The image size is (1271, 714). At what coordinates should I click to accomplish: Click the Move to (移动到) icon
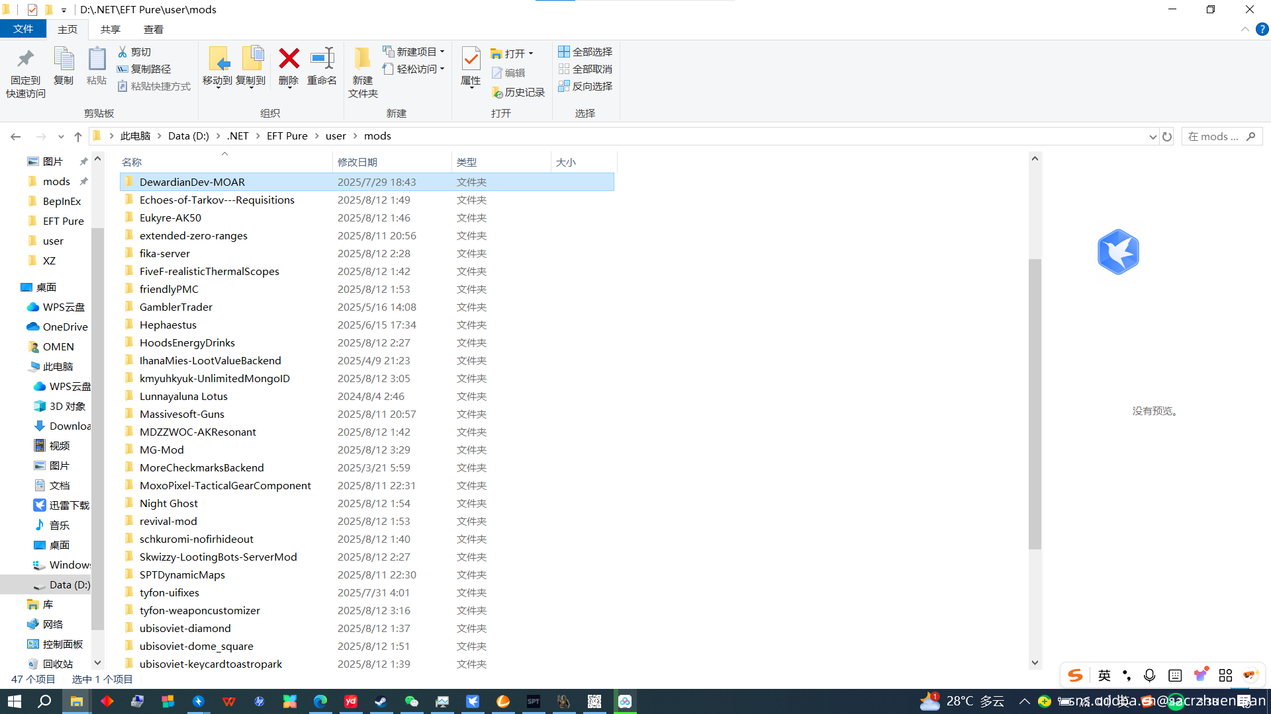(218, 59)
